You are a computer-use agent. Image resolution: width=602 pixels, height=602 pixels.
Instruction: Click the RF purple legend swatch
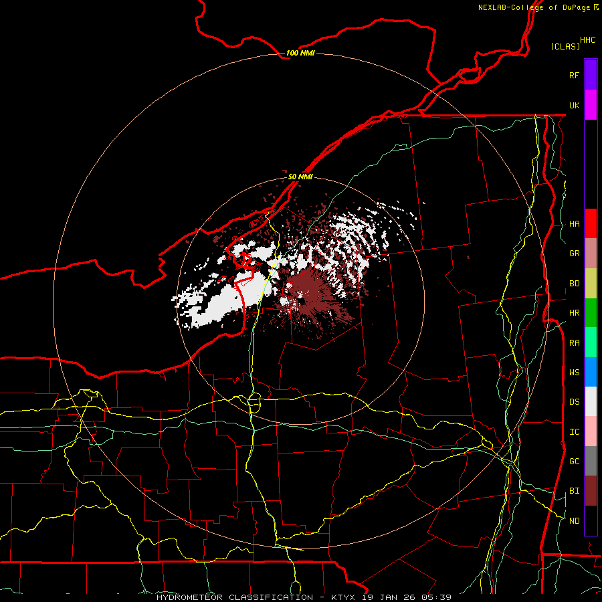591,75
